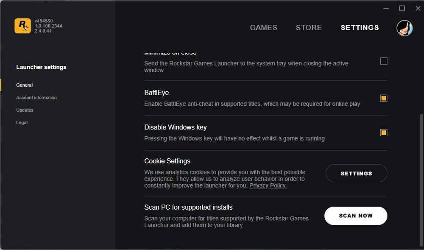Open the Privacy Policy link

pyautogui.click(x=268, y=185)
